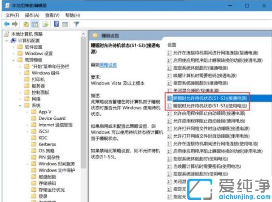Open the 文件(F) menu

[12, 15]
